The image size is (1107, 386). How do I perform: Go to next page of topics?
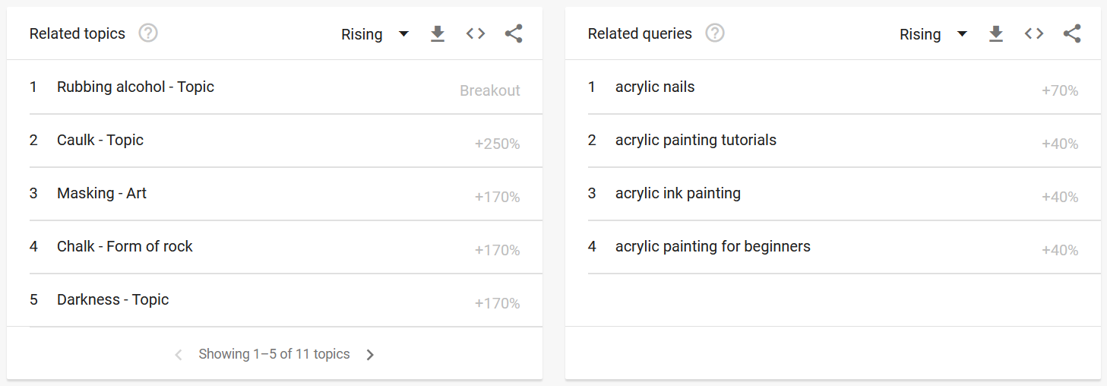(x=370, y=355)
